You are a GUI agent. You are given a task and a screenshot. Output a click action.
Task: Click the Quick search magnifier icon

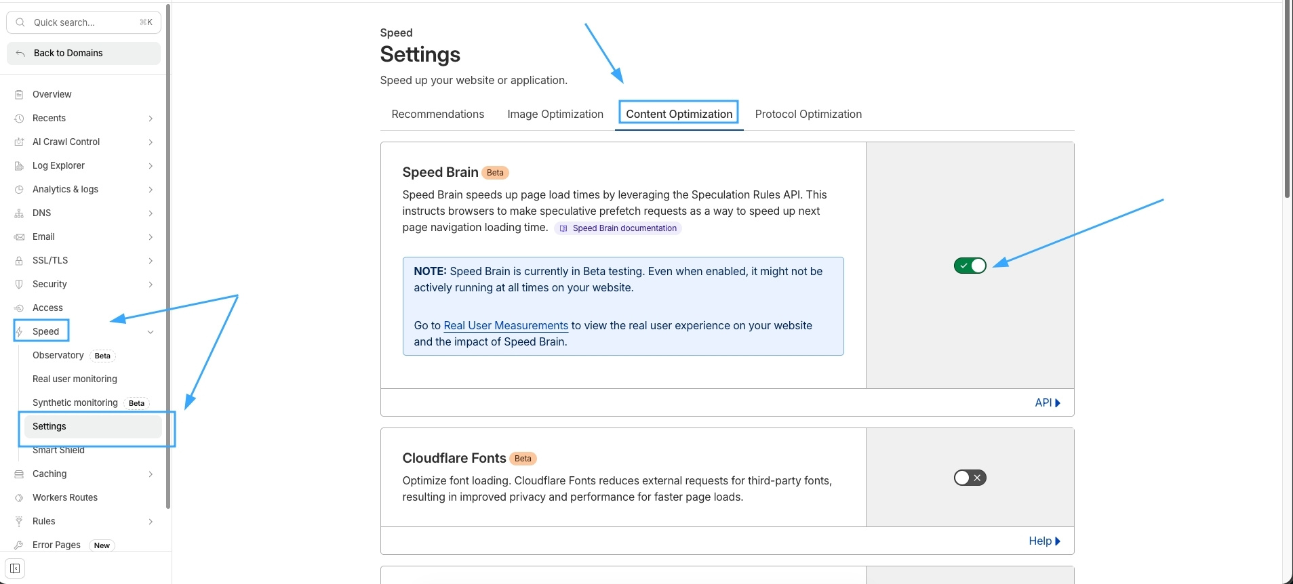(20, 22)
